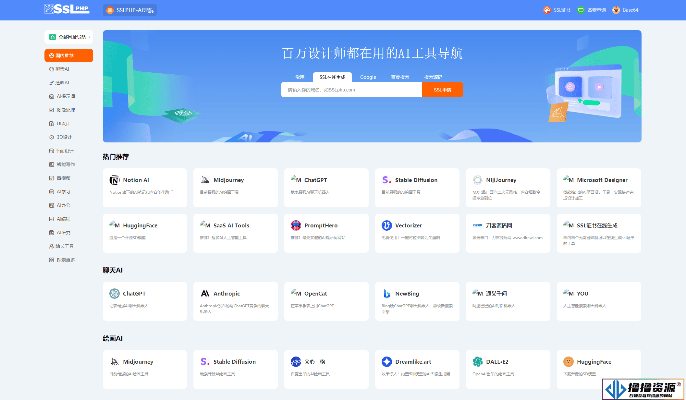Click the 备案查询 icon in header
The width and height of the screenshot is (686, 400).
[x=581, y=10]
